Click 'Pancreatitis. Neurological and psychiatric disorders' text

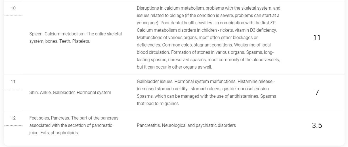(x=186, y=125)
